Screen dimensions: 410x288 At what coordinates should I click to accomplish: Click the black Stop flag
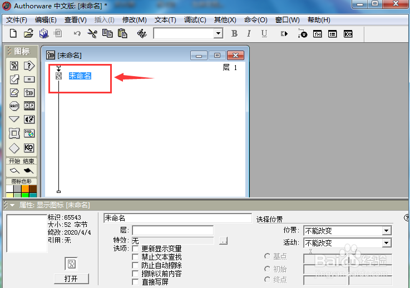pyautogui.click(x=28, y=171)
